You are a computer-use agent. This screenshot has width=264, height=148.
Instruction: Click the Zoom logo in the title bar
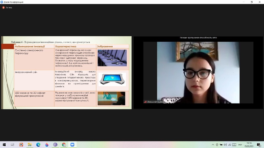[x=2, y=2]
